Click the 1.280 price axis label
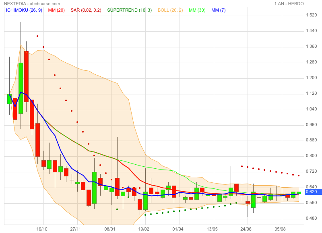 (311, 62)
